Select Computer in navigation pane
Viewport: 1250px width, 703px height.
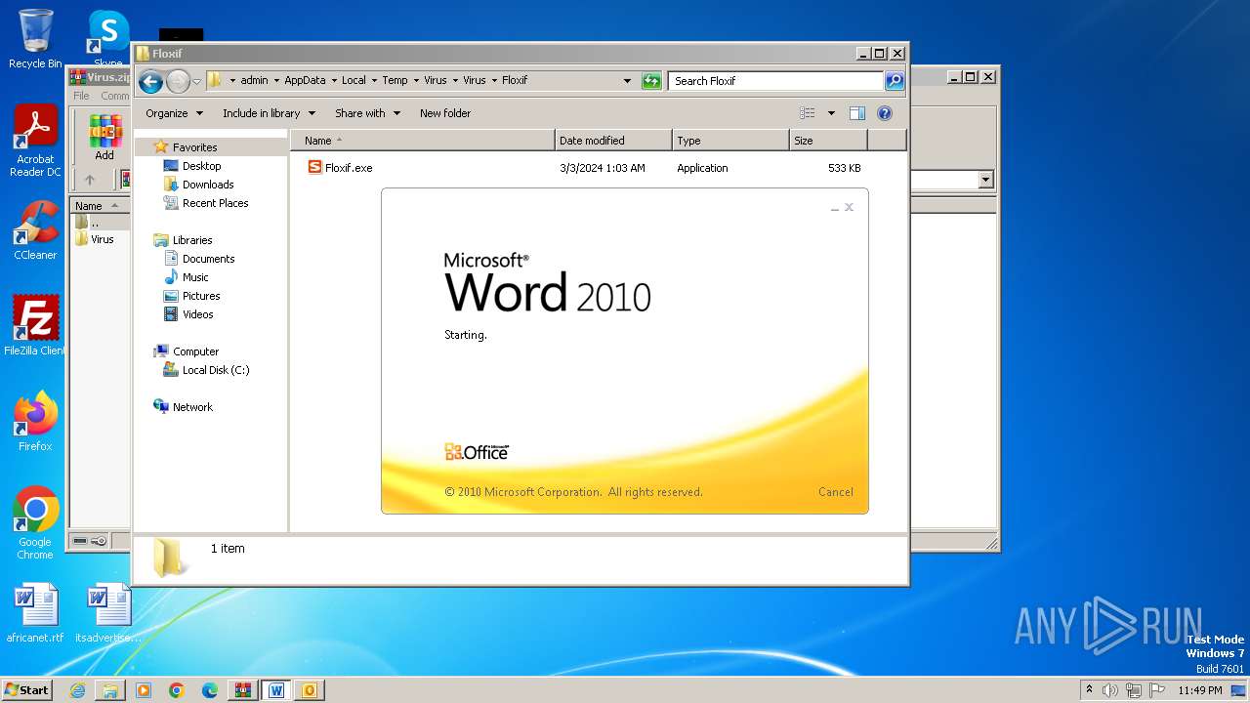pyautogui.click(x=195, y=351)
